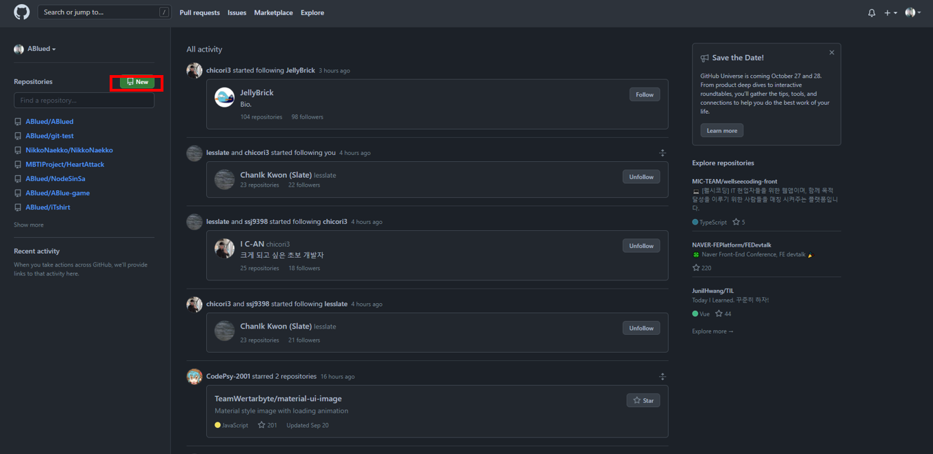933x454 pixels.
Task: Open NAVER-FEPlatform/FEDevtalk repository
Action: (732, 245)
